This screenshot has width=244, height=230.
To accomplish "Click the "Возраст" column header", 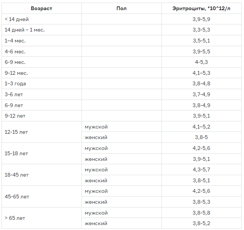I will [x=41, y=8].
